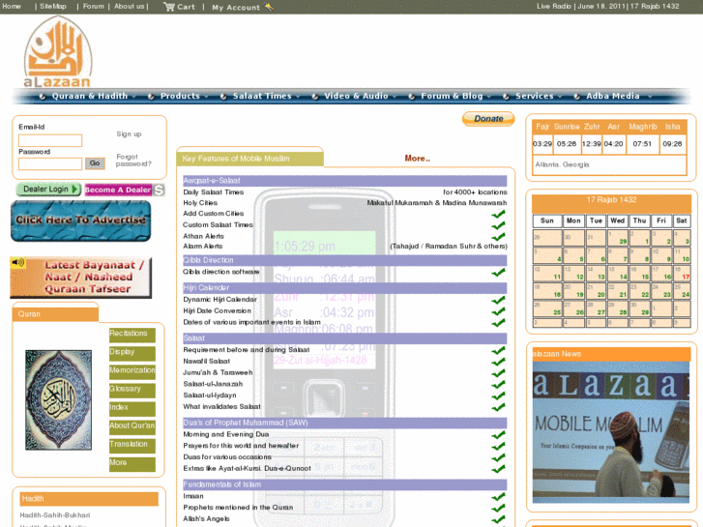Click the Click Here To Advertise banner
The width and height of the screenshot is (703, 527).
(x=80, y=220)
